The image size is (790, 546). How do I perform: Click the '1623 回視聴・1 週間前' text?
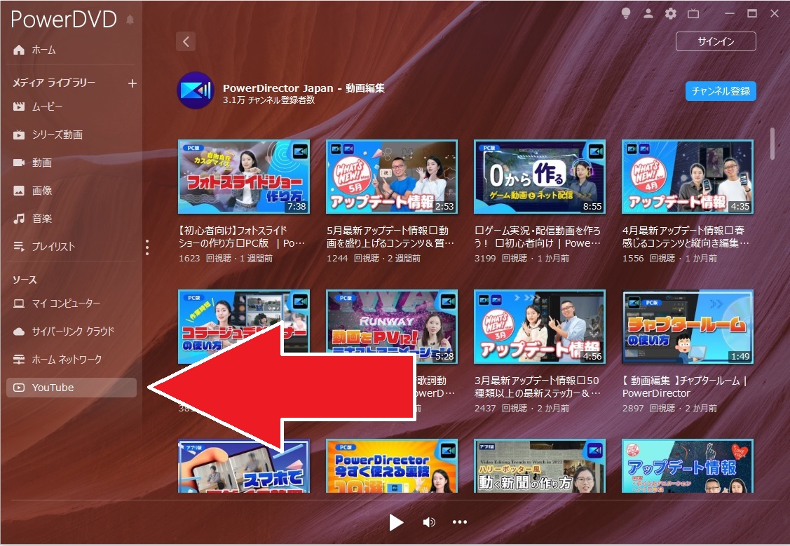coord(226,259)
